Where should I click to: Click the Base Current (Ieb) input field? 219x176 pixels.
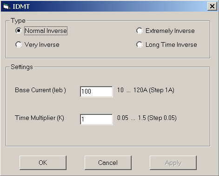click(x=96, y=92)
